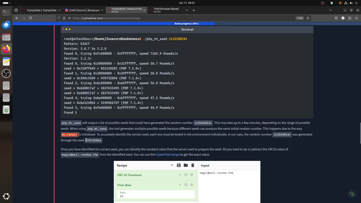Viewport: 361px width, 203px height.
Task: View site security lock information
Action: (x=64, y=18)
